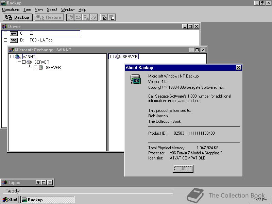Open the Help menu
The width and height of the screenshot is (272, 204).
[x=82, y=10]
